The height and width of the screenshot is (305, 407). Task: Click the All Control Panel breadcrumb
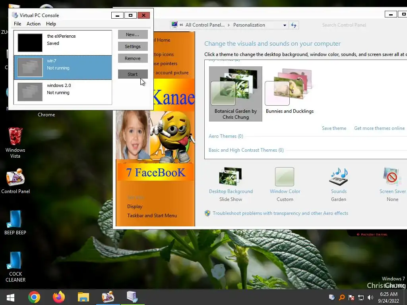205,25
